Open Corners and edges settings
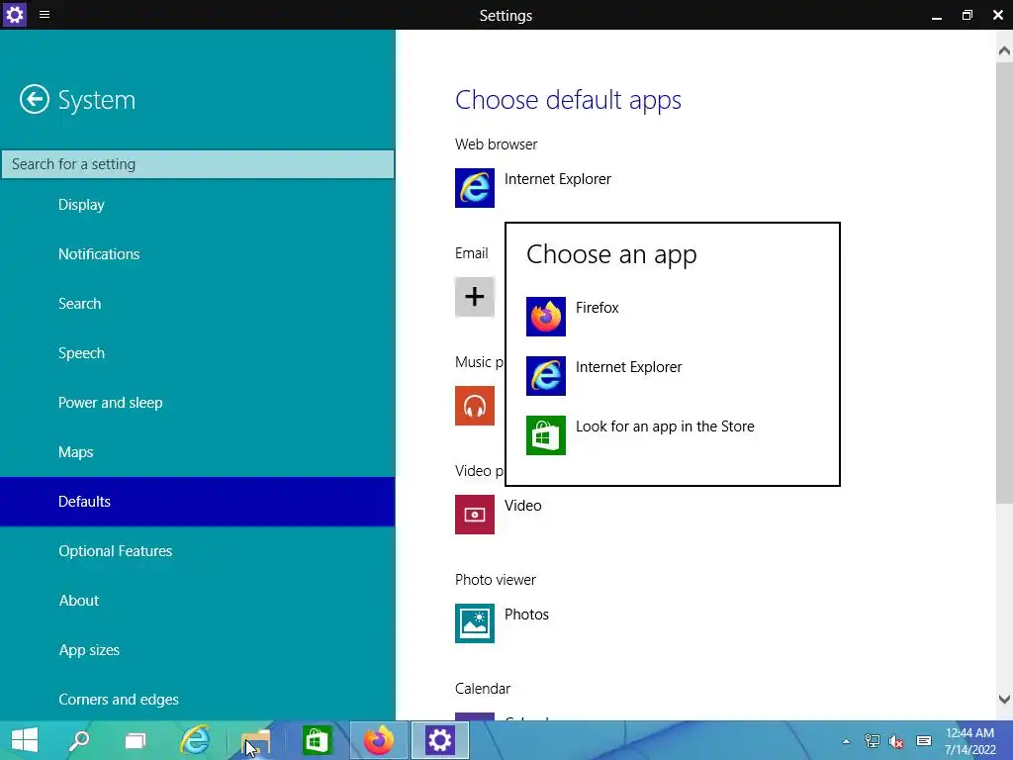 click(198, 700)
